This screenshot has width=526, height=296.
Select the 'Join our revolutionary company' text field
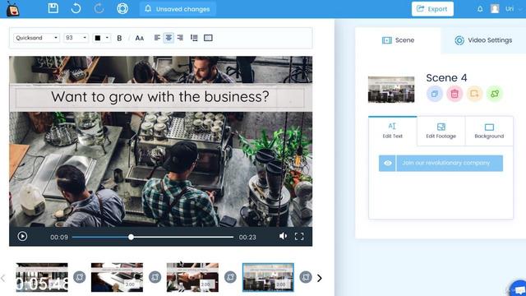[x=450, y=163]
